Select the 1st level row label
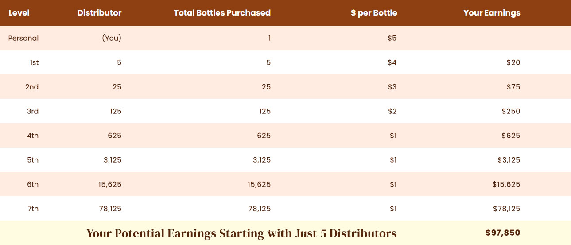 [34, 62]
